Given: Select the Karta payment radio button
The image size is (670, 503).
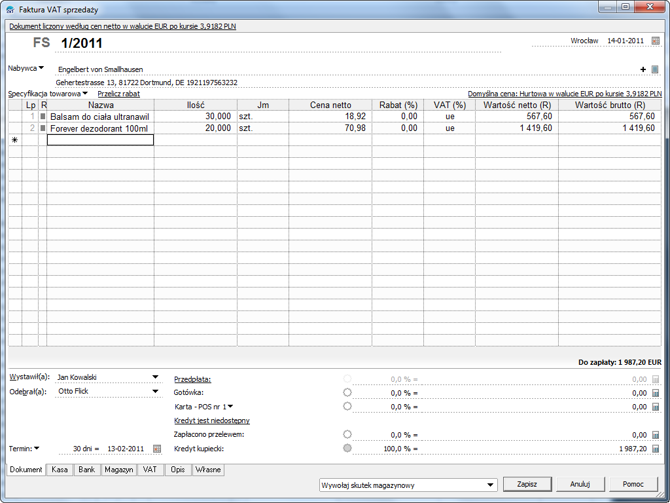Looking at the screenshot, I should (x=347, y=406).
